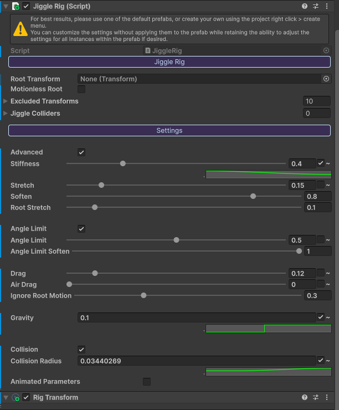The width and height of the screenshot is (339, 410).
Task: Edit the Gravity value field
Action: 197,317
